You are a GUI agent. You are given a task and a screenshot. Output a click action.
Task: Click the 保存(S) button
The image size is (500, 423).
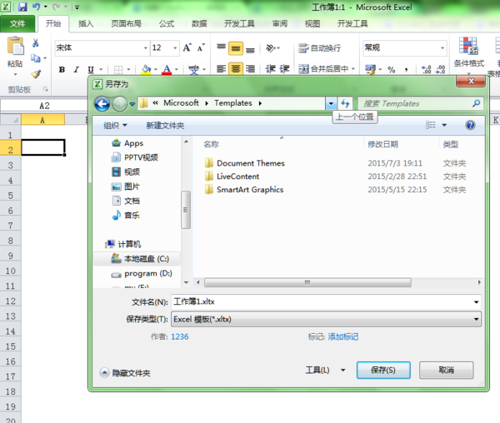tap(383, 370)
